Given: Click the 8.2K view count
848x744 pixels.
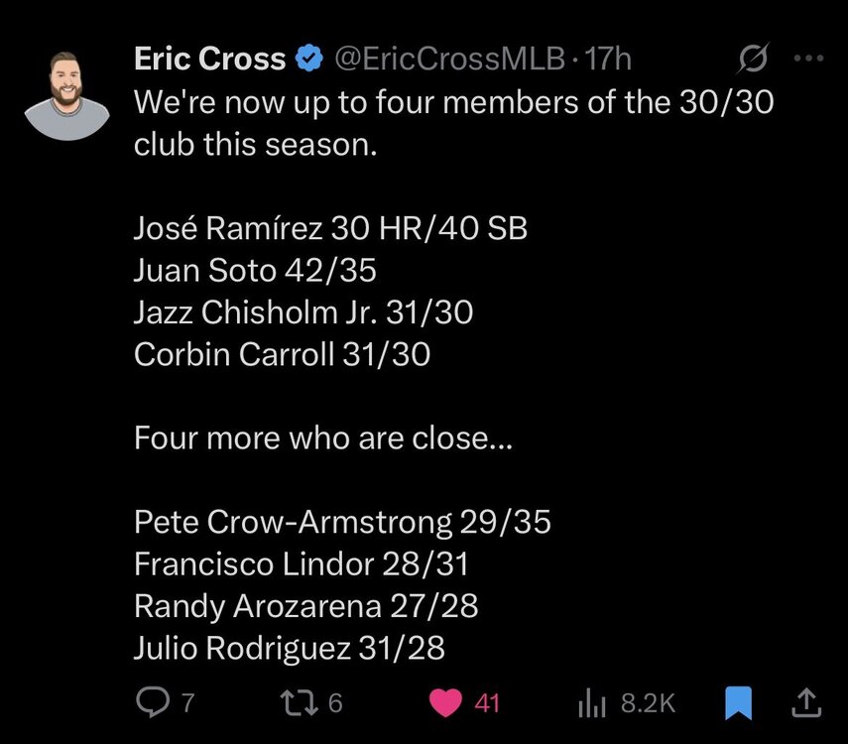Looking at the screenshot, I should [x=648, y=703].
